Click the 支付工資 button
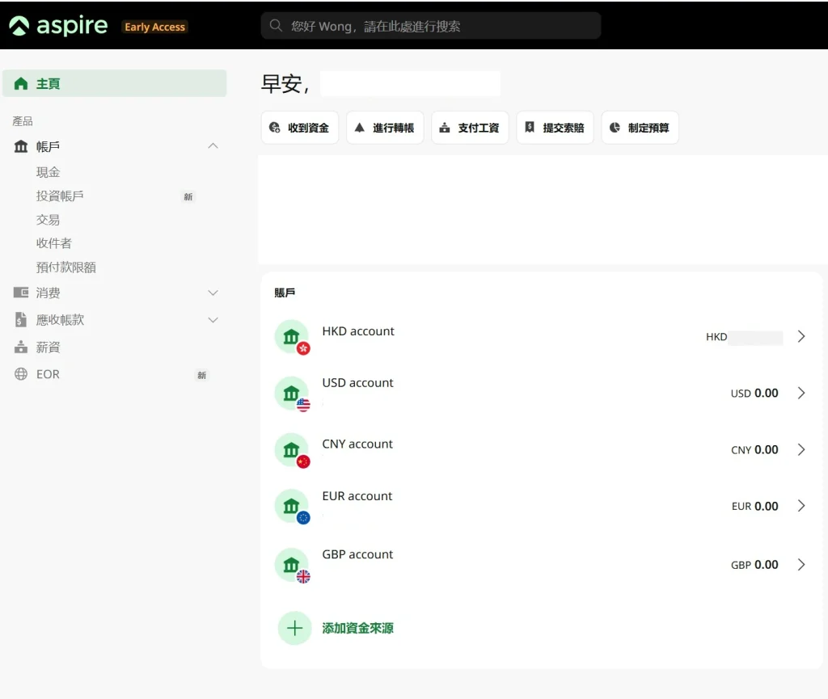Viewport: 828px width, 699px height. (x=470, y=128)
